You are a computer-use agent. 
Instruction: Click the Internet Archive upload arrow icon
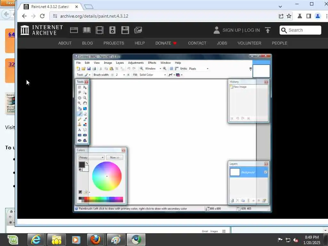pos(267,30)
